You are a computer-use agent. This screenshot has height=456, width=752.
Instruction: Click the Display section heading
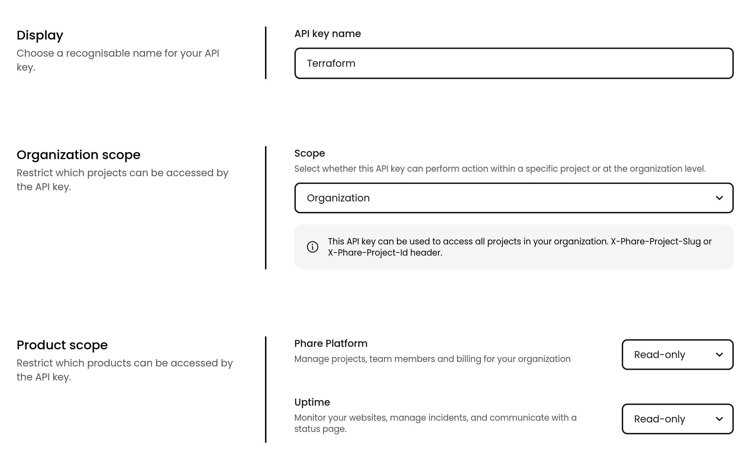coord(40,35)
